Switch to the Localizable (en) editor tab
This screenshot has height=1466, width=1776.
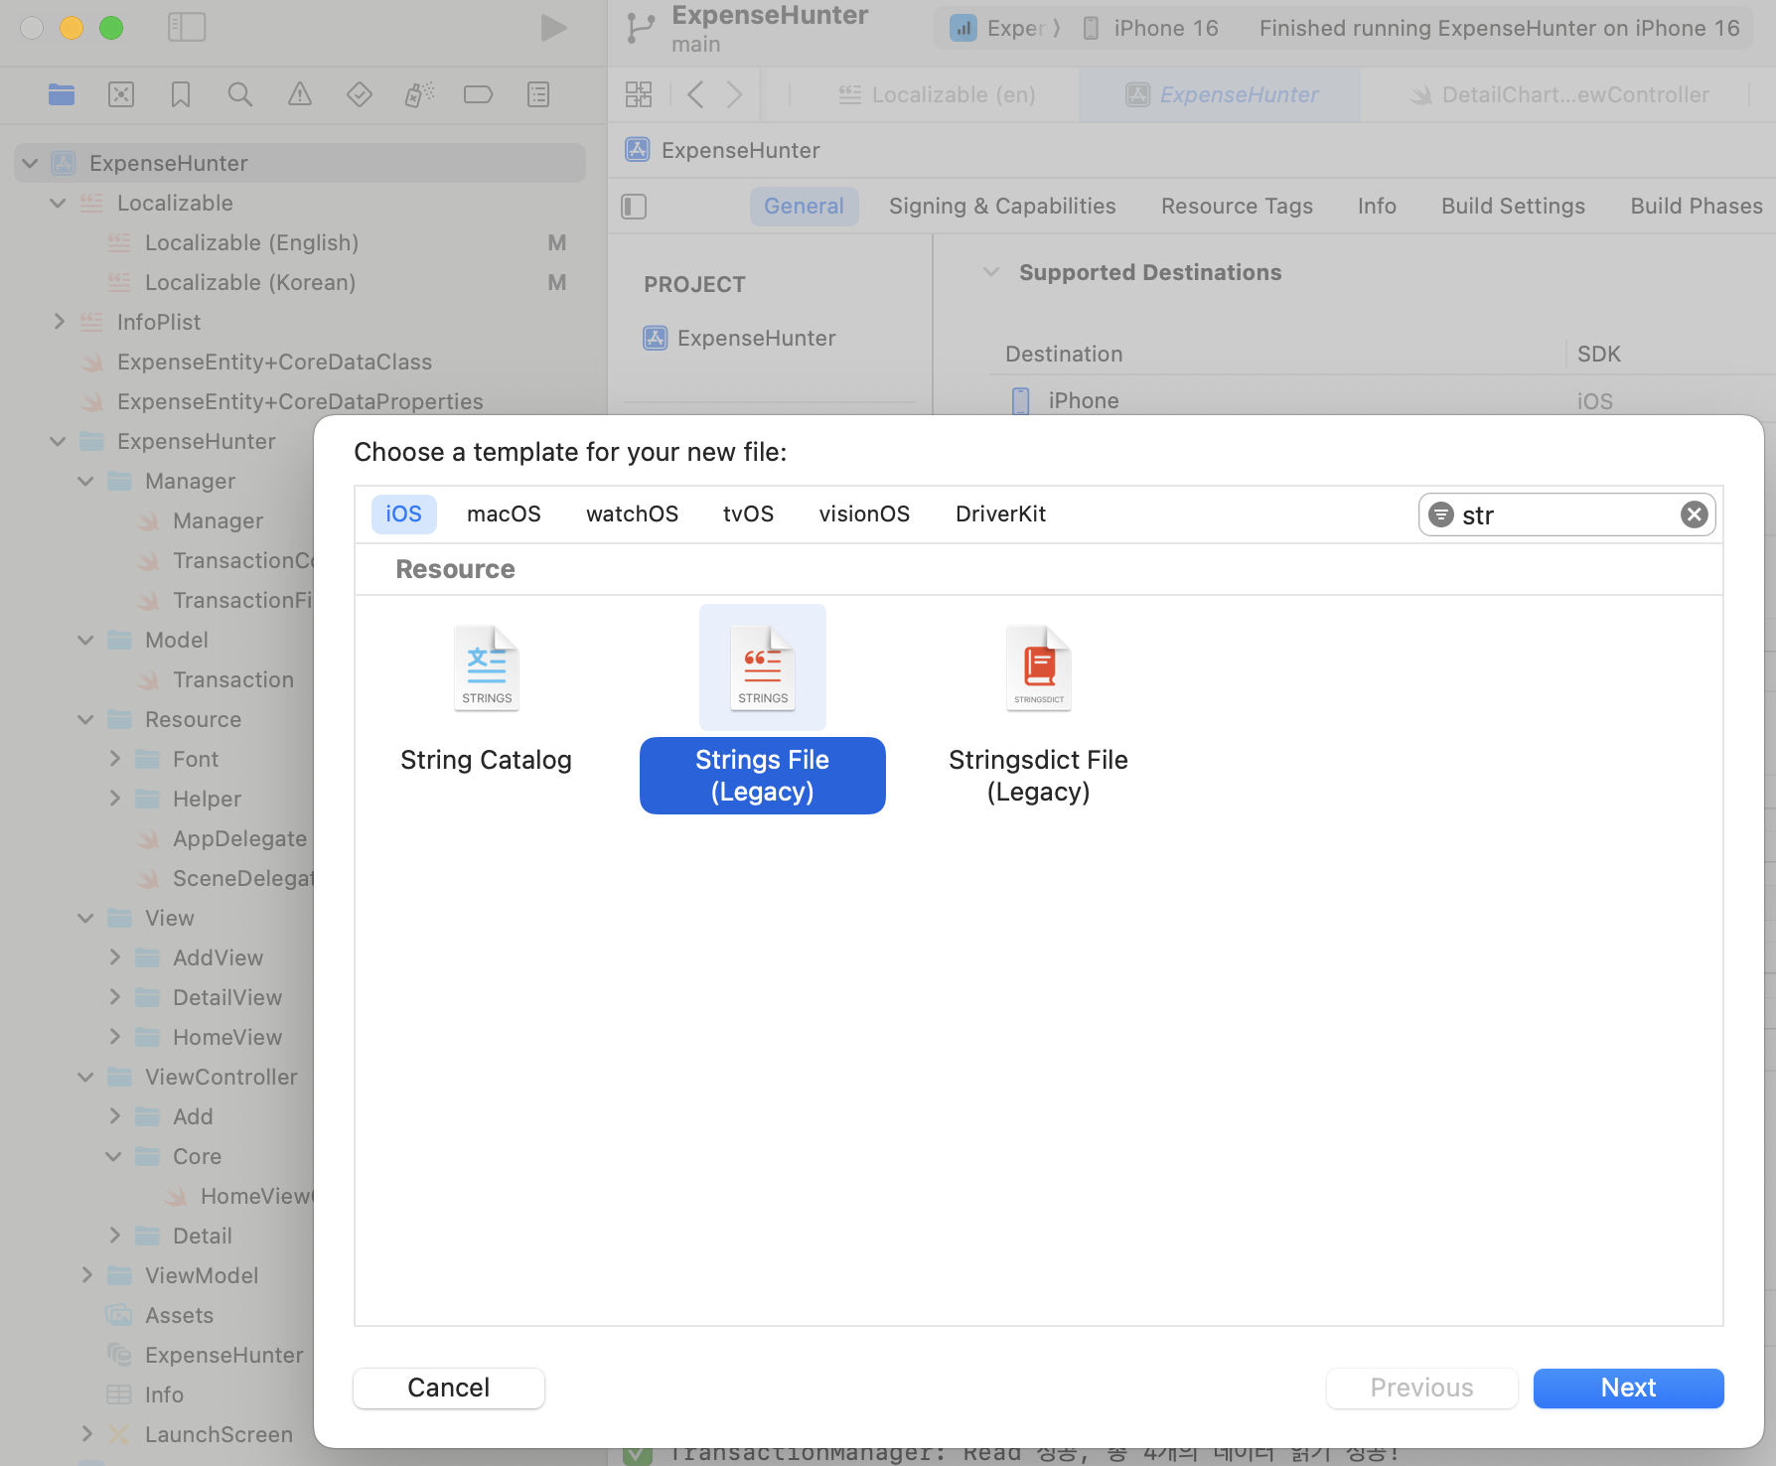937,94
